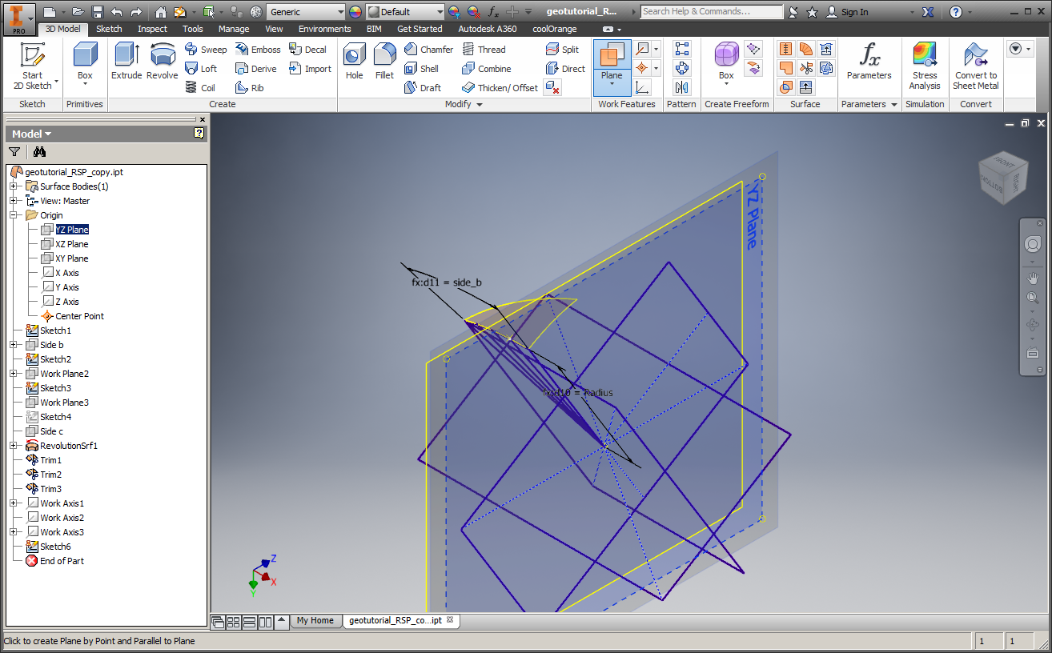
Task: Expand the RevolutionSrf1 node
Action: 14,446
